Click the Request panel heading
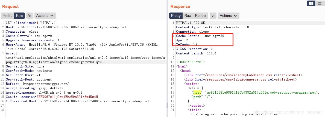 (10, 7)
